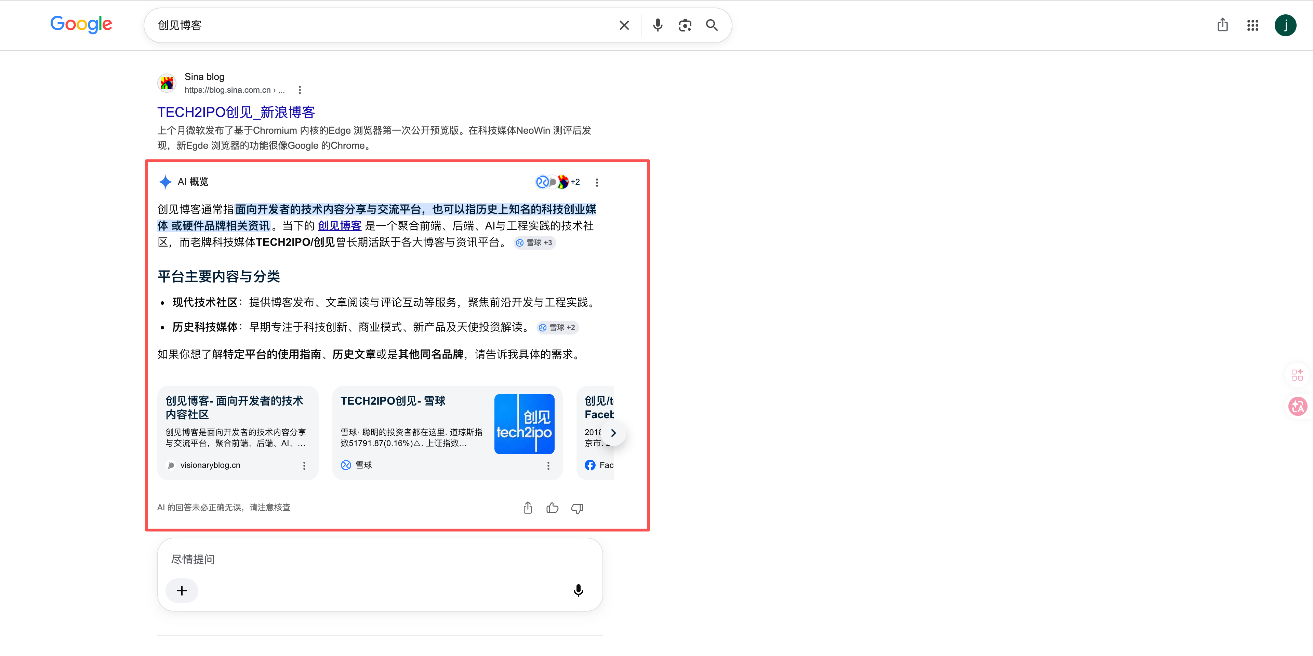
Task: Show next source cards with the arrow
Action: point(613,433)
